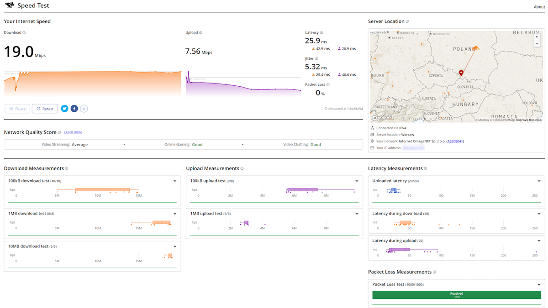Expand the 1MB upload test card

click(357, 213)
